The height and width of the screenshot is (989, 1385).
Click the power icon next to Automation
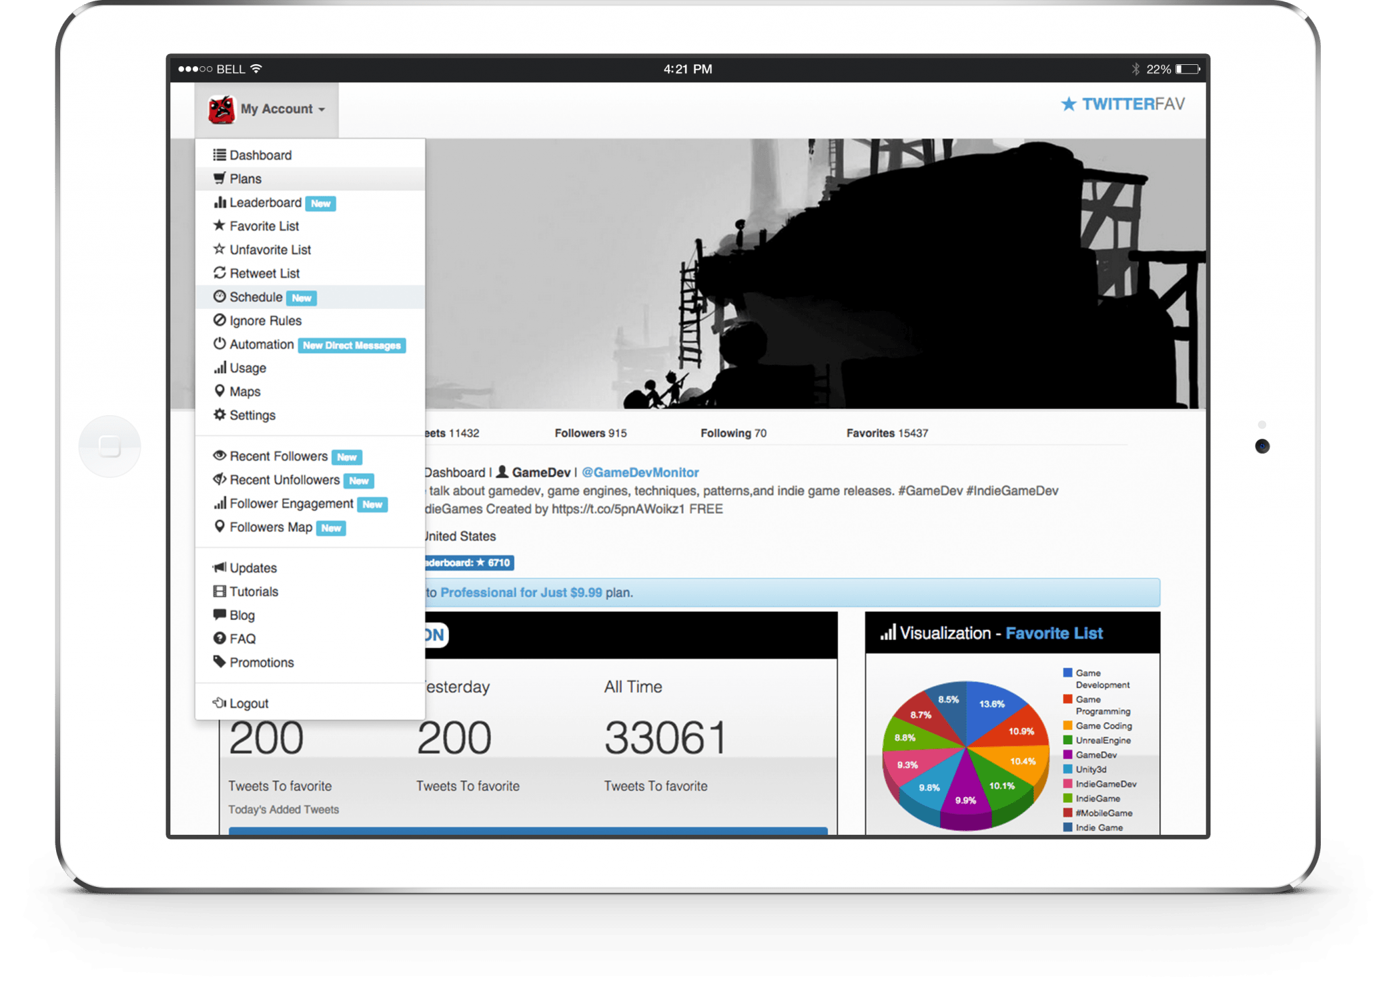point(219,344)
